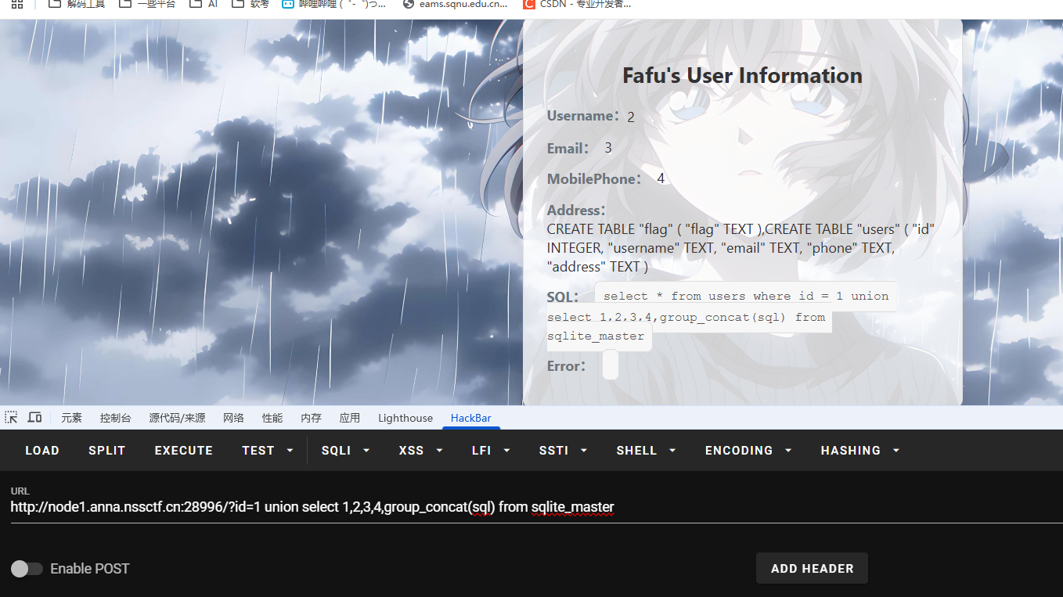Screen dimensions: 1063x597
Task: Activate the DevTools inspect element picker icon
Action: (x=11, y=418)
